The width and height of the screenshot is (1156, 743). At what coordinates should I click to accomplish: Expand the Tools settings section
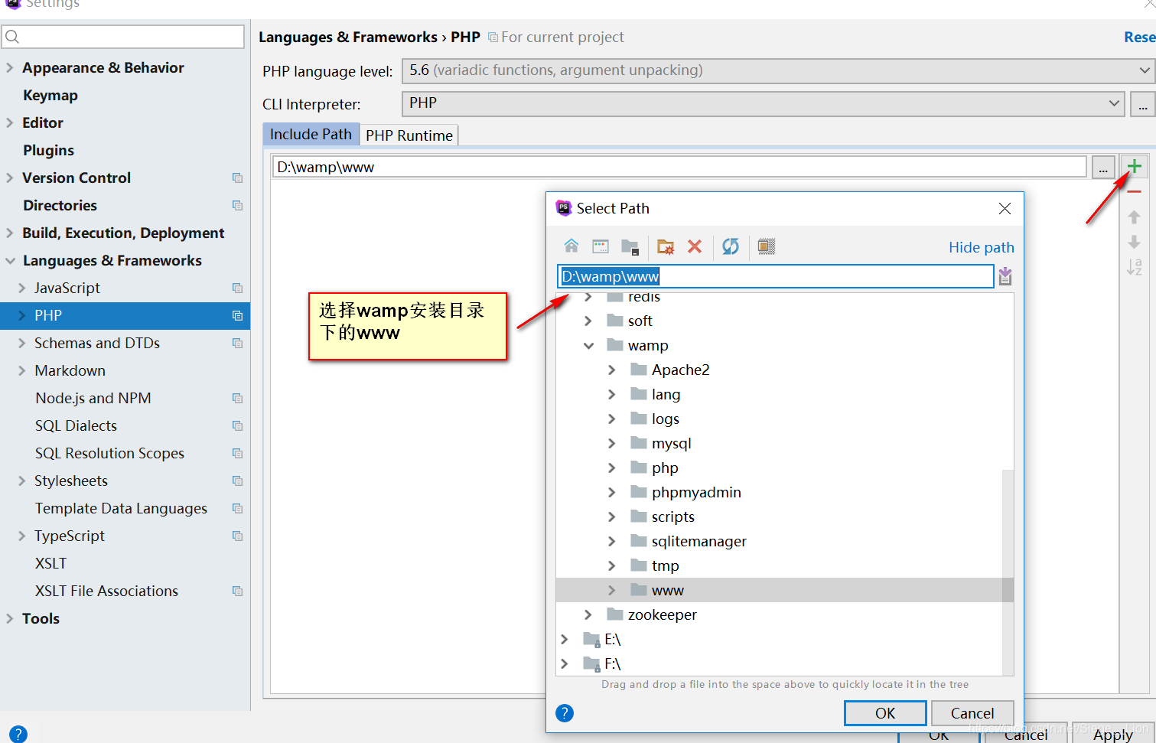10,618
